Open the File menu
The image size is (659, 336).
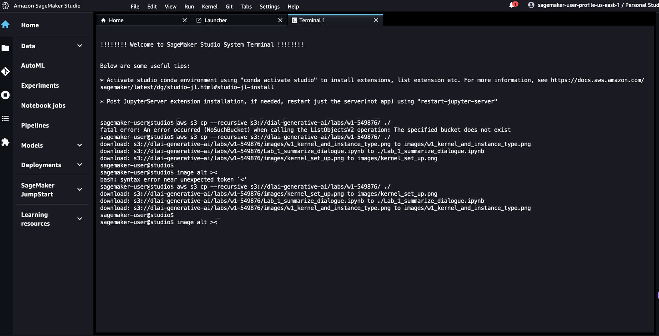click(x=135, y=7)
